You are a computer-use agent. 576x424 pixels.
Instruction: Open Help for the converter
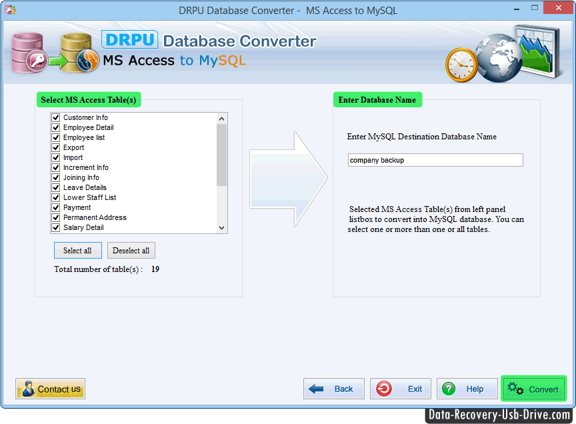[x=467, y=389]
